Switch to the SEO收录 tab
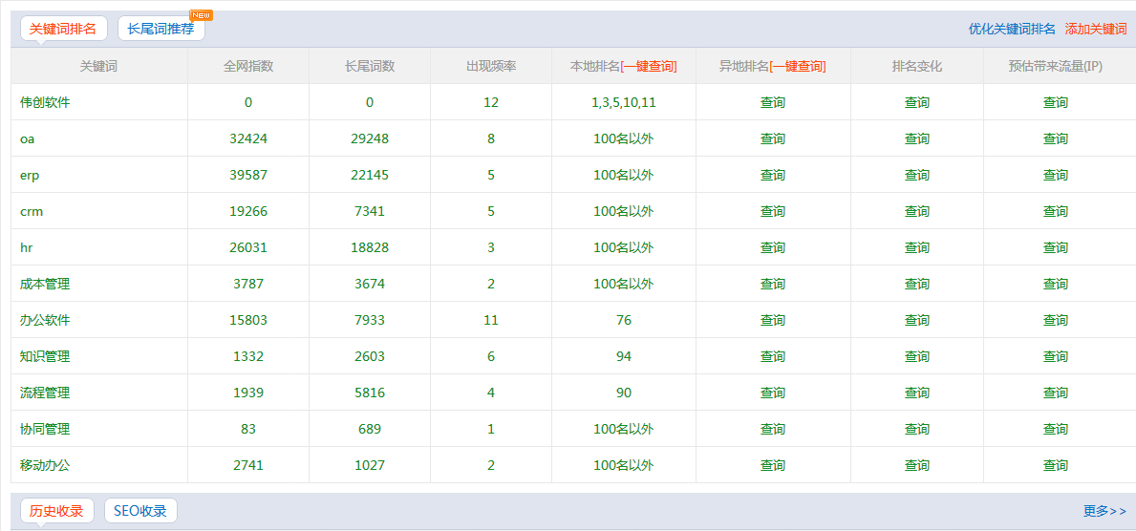 point(140,511)
